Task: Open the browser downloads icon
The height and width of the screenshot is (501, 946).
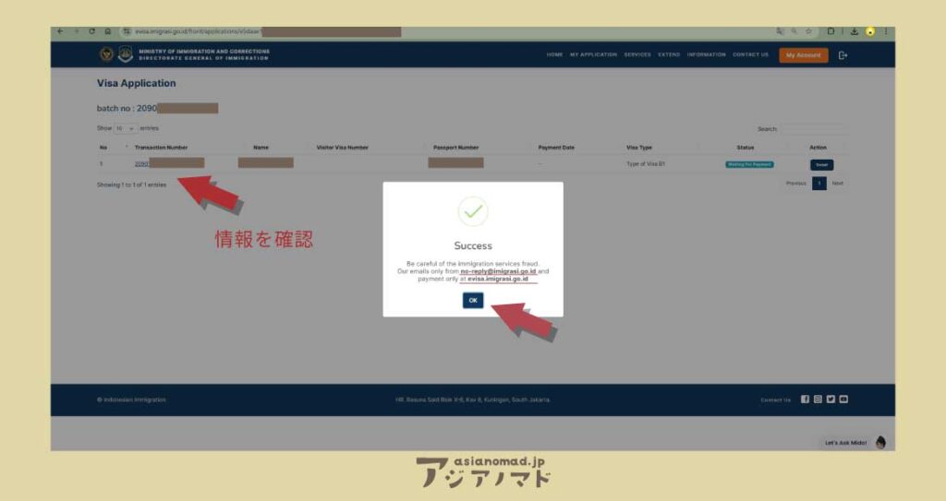Action: point(855,31)
